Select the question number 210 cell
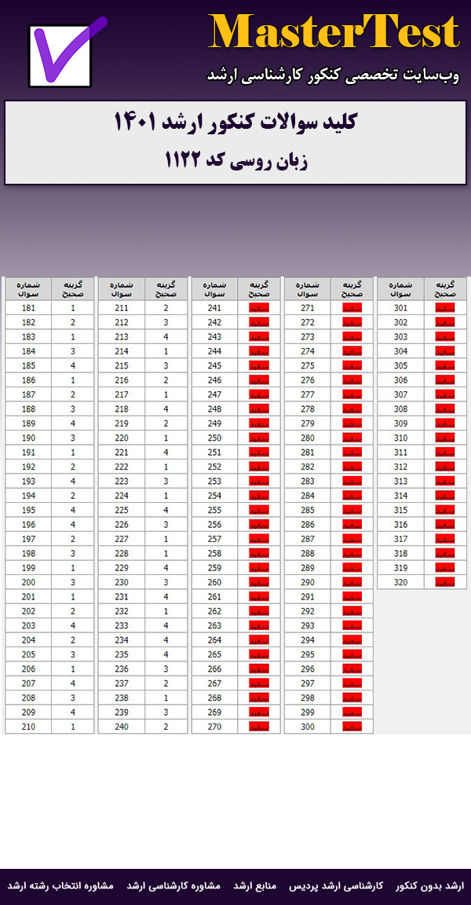471x905 pixels. click(x=28, y=727)
